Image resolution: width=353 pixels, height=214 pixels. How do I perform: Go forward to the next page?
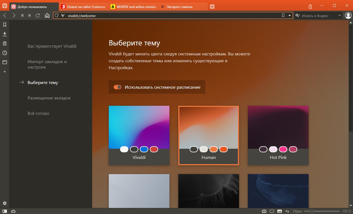[x=14, y=15]
